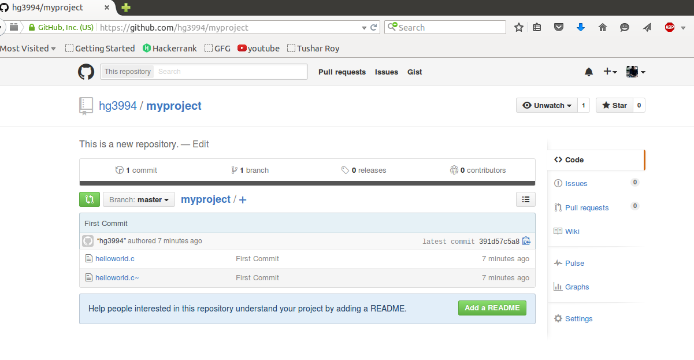Open the helloworld.c file
Image resolution: width=694 pixels, height=360 pixels.
(115, 259)
